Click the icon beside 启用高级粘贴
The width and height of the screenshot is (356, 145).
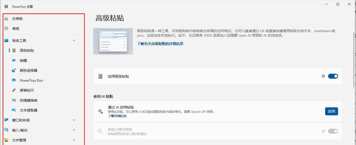[100, 76]
